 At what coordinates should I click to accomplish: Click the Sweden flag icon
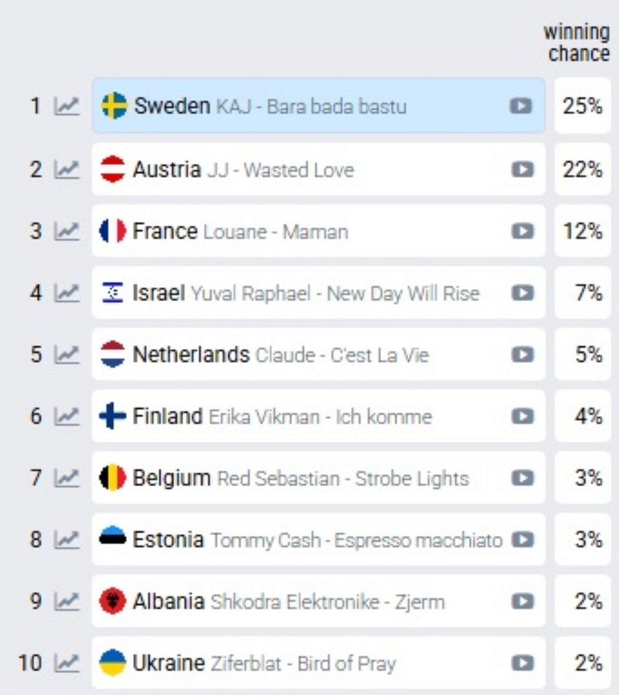click(x=114, y=106)
